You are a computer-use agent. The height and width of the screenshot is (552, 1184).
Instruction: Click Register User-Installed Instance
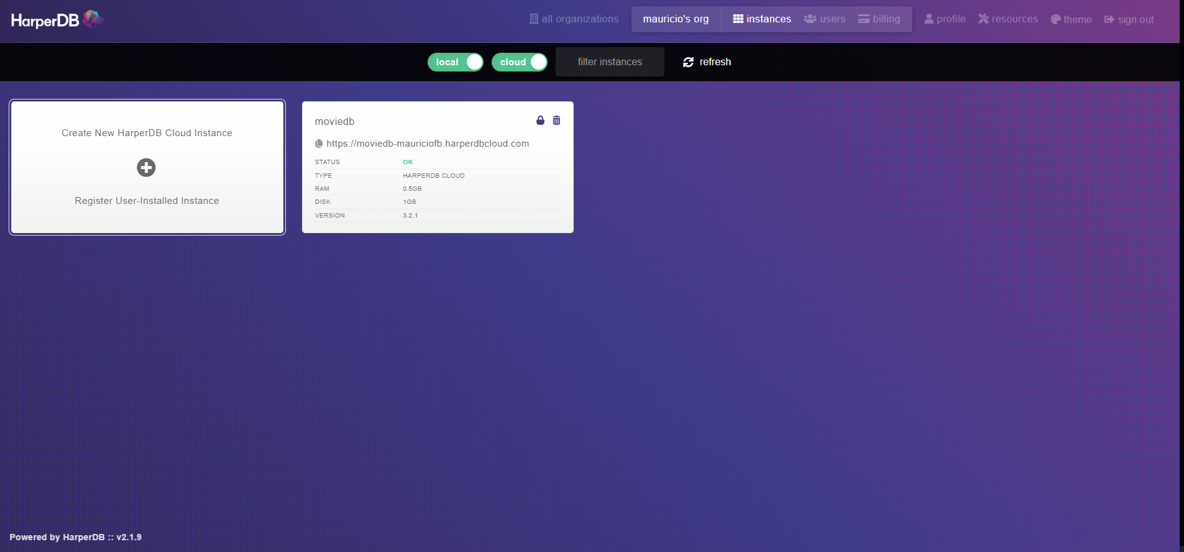(x=147, y=201)
